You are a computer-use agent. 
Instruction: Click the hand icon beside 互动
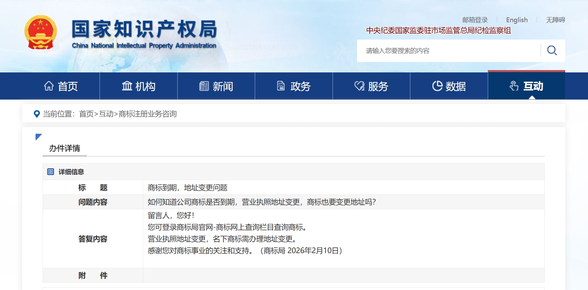(514, 86)
